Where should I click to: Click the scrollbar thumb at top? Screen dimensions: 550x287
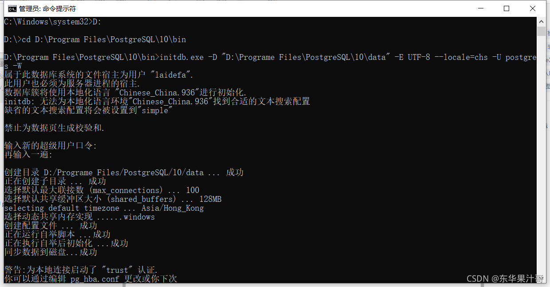[542, 31]
